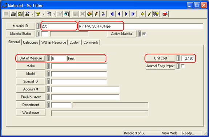Click the Proj No - Acct button
The width and height of the screenshot is (209, 137).
(31, 97)
